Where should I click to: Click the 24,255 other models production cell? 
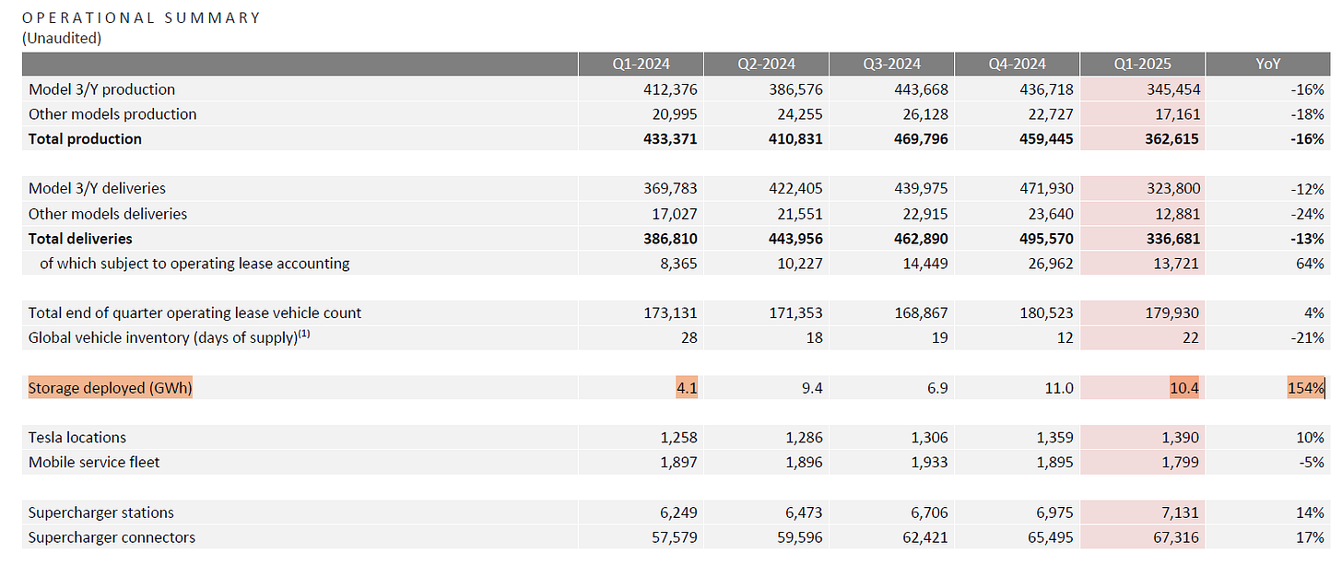pyautogui.click(x=800, y=114)
